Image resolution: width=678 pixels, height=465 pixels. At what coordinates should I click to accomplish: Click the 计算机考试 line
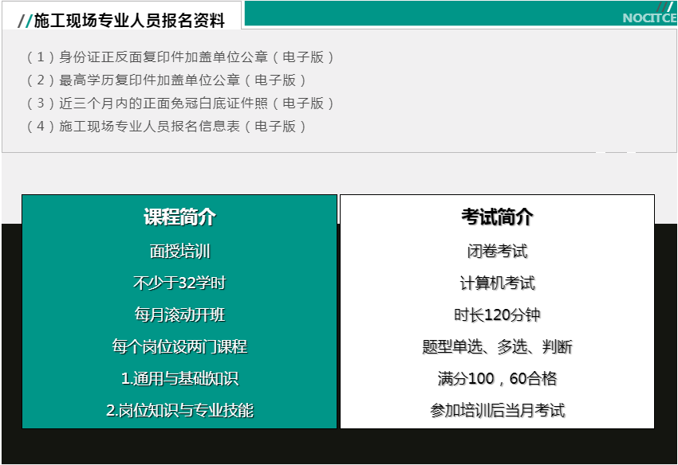pyautogui.click(x=497, y=283)
